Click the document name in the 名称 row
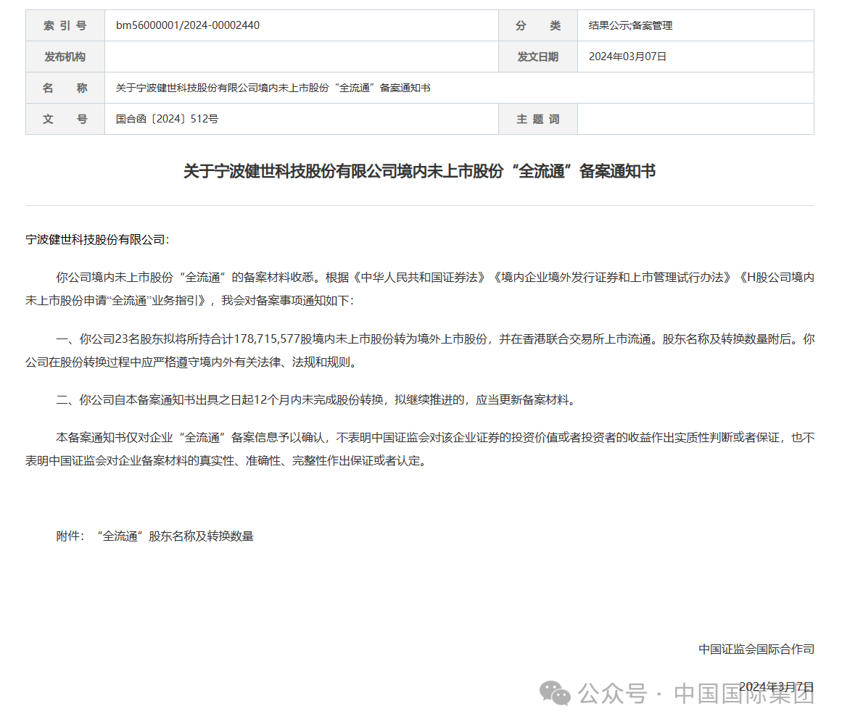 click(x=273, y=88)
